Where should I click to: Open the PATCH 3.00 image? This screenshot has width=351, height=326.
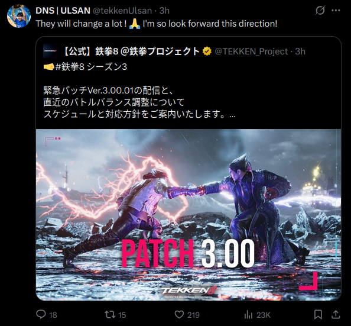(x=188, y=215)
